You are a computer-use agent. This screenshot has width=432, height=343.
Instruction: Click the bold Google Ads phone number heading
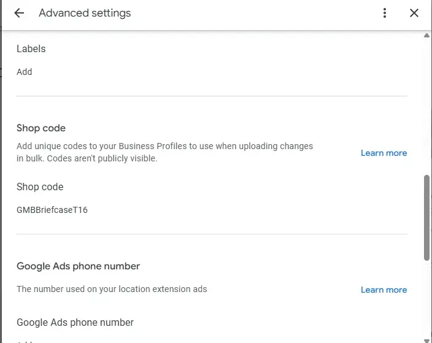[79, 266]
